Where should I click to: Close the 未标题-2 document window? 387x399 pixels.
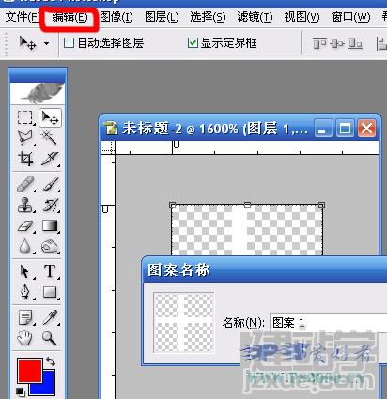366,128
